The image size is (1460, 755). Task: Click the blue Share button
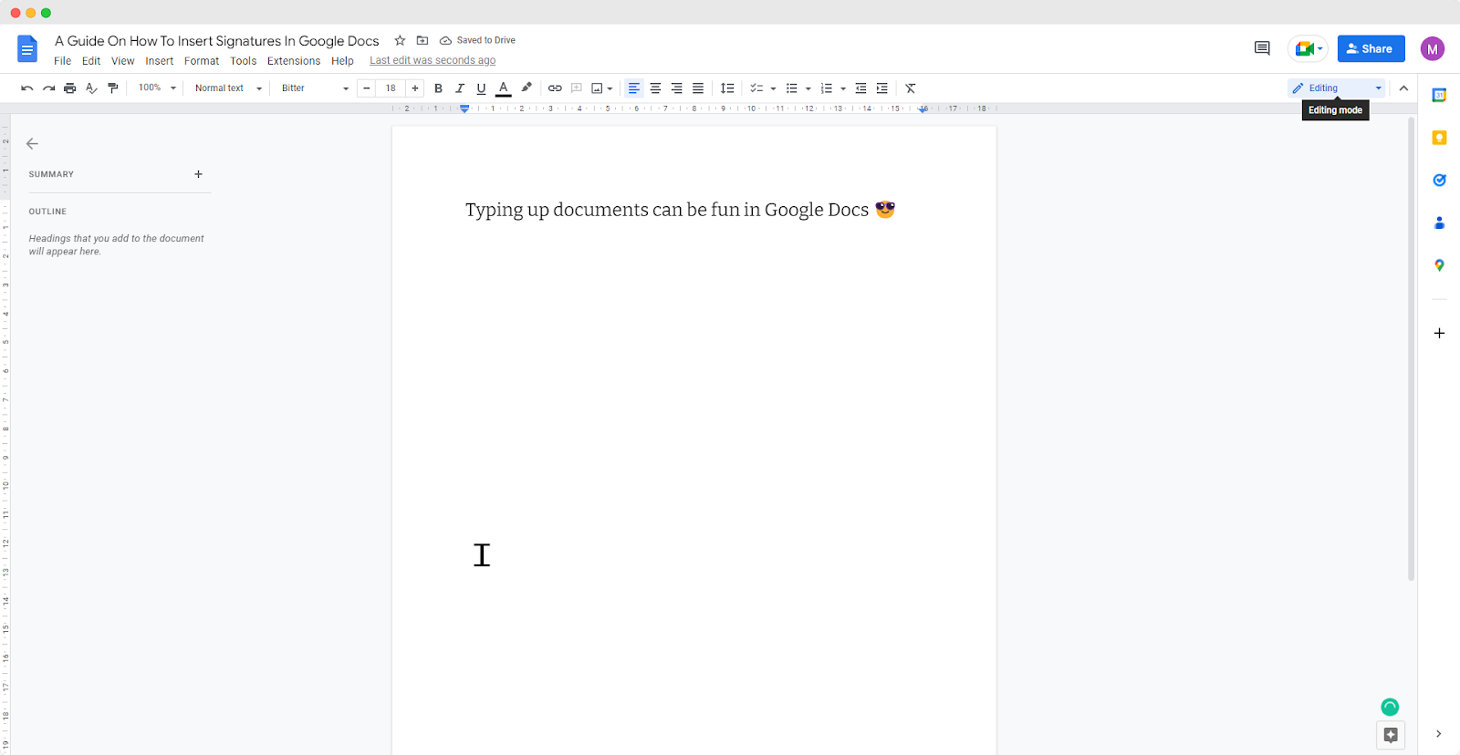click(1371, 48)
